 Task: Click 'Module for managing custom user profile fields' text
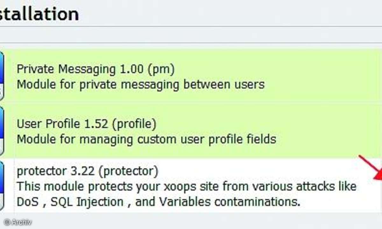click(x=146, y=139)
